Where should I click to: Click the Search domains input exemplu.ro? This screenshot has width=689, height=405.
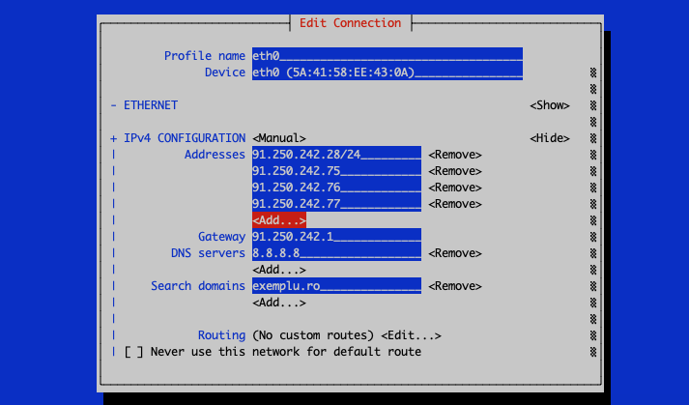[336, 286]
